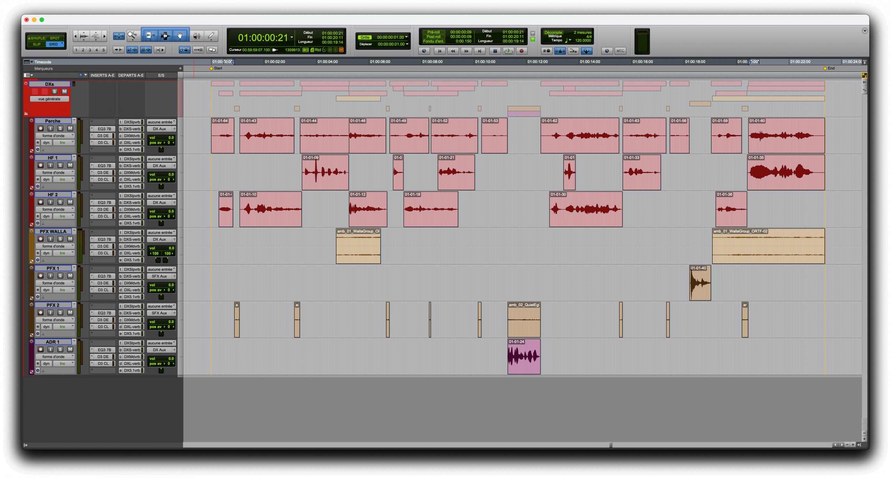
Task: Toggle the metronome click button
Action: tap(559, 51)
